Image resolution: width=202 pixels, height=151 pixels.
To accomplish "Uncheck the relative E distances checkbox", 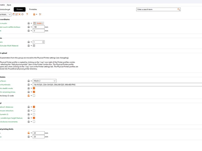I will point(34,107).
